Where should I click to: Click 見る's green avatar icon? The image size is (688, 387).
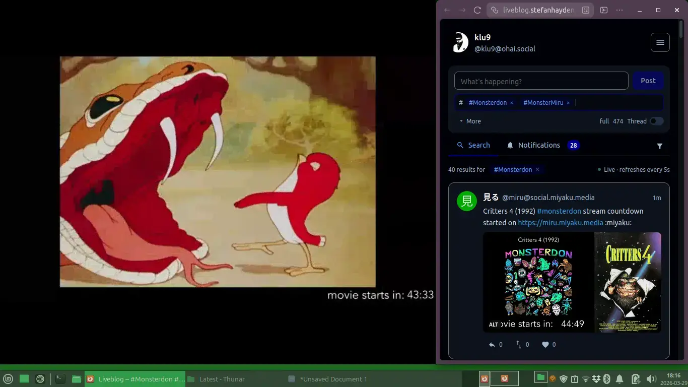tap(466, 201)
